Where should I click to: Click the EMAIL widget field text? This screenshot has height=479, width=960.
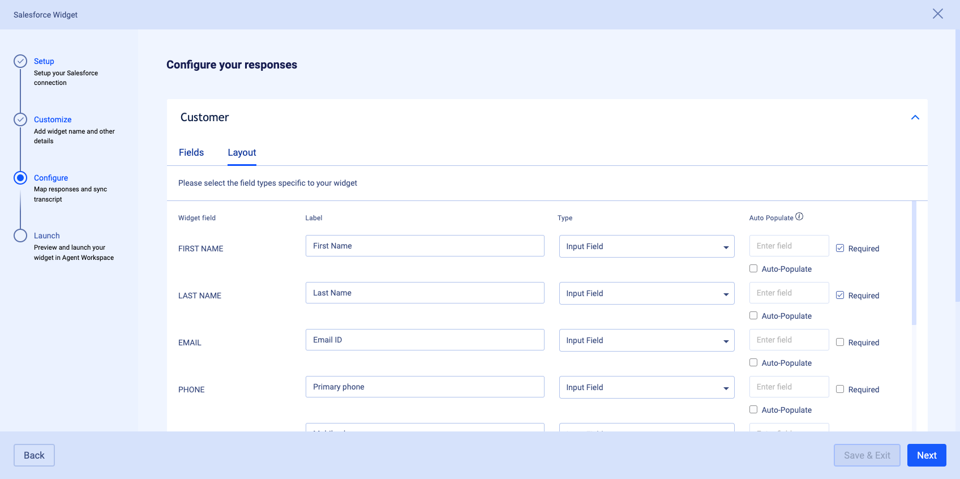coord(190,343)
